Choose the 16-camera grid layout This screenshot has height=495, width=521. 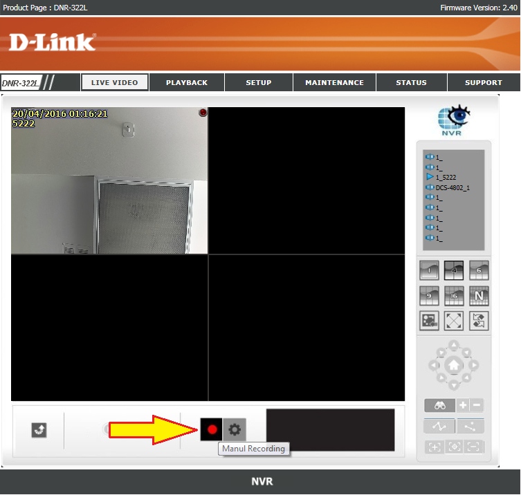coord(454,296)
